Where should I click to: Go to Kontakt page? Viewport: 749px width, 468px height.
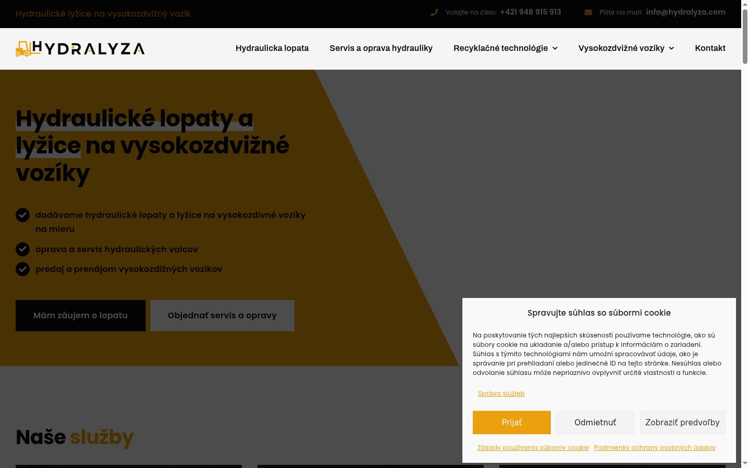(x=710, y=48)
